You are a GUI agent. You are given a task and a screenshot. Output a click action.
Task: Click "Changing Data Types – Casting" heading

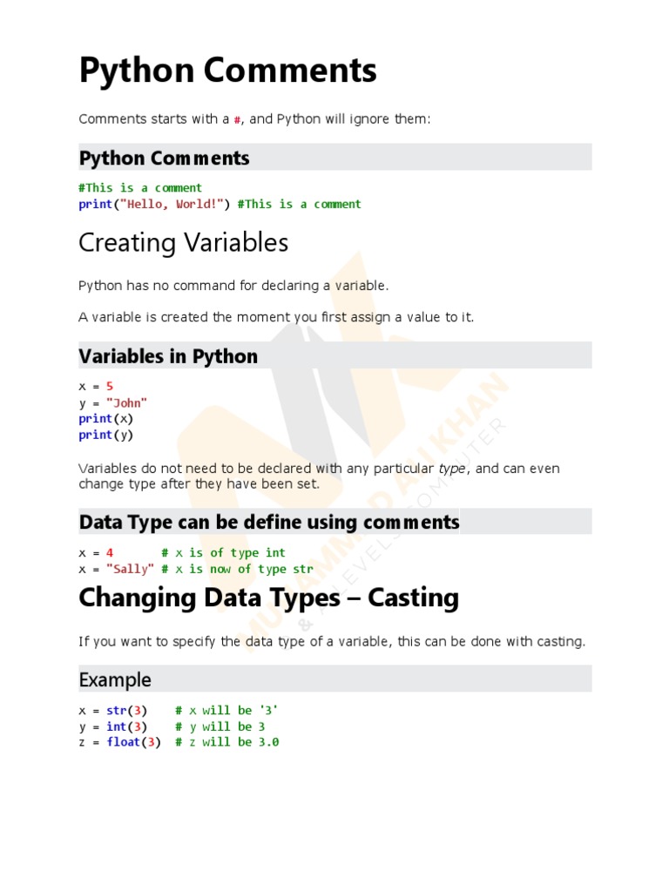[x=268, y=598]
